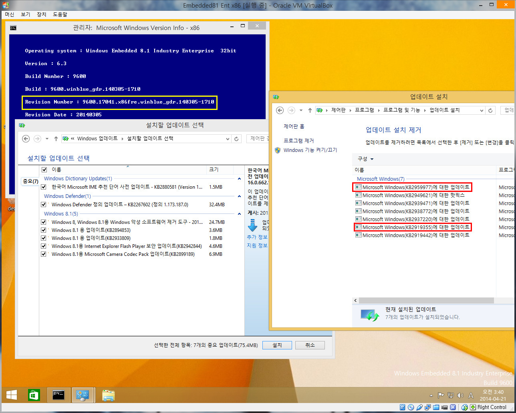Uncheck the Flash Player KB2942844 update
The height and width of the screenshot is (413, 516).
pyautogui.click(x=44, y=246)
